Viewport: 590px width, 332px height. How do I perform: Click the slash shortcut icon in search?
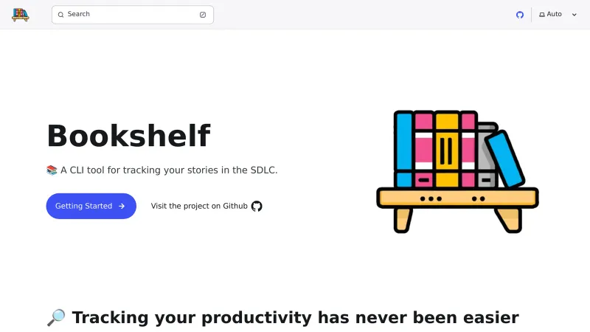pyautogui.click(x=203, y=15)
